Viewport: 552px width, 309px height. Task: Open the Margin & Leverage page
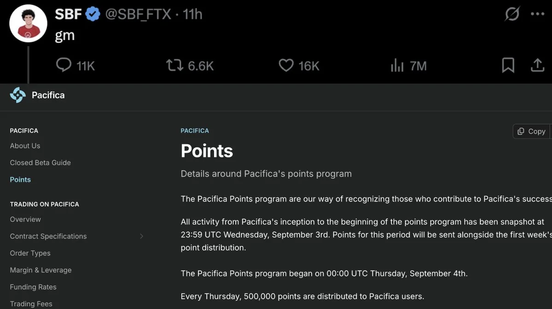41,270
